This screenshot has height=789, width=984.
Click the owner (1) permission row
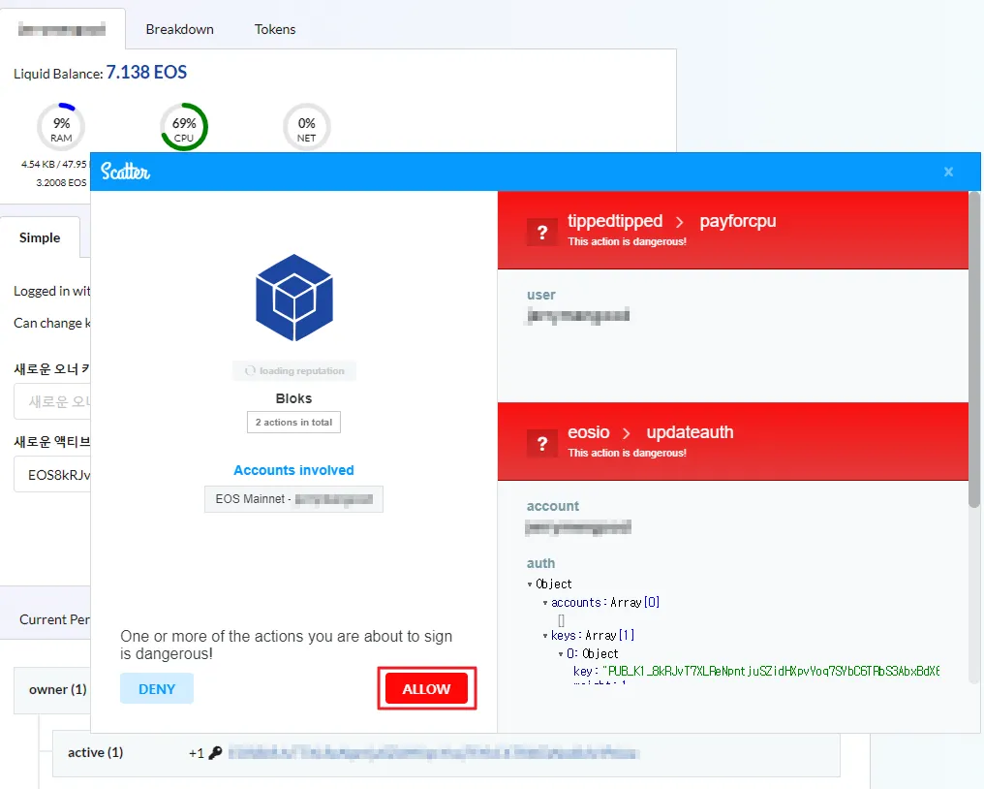52,690
